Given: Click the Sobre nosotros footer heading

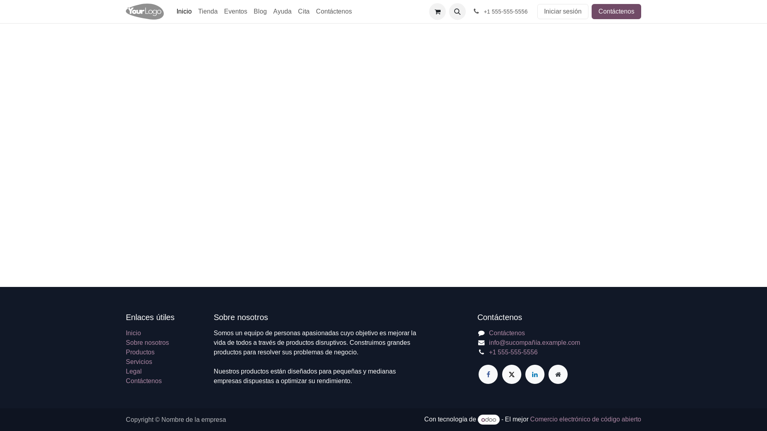Looking at the screenshot, I should pyautogui.click(x=241, y=317).
